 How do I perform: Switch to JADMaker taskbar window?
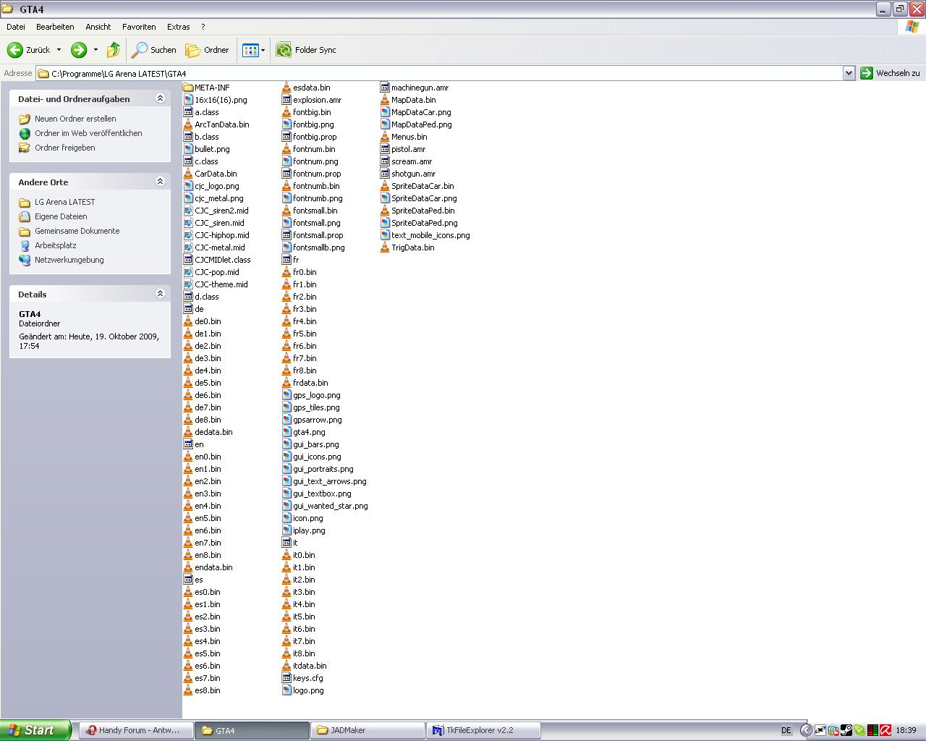368,730
